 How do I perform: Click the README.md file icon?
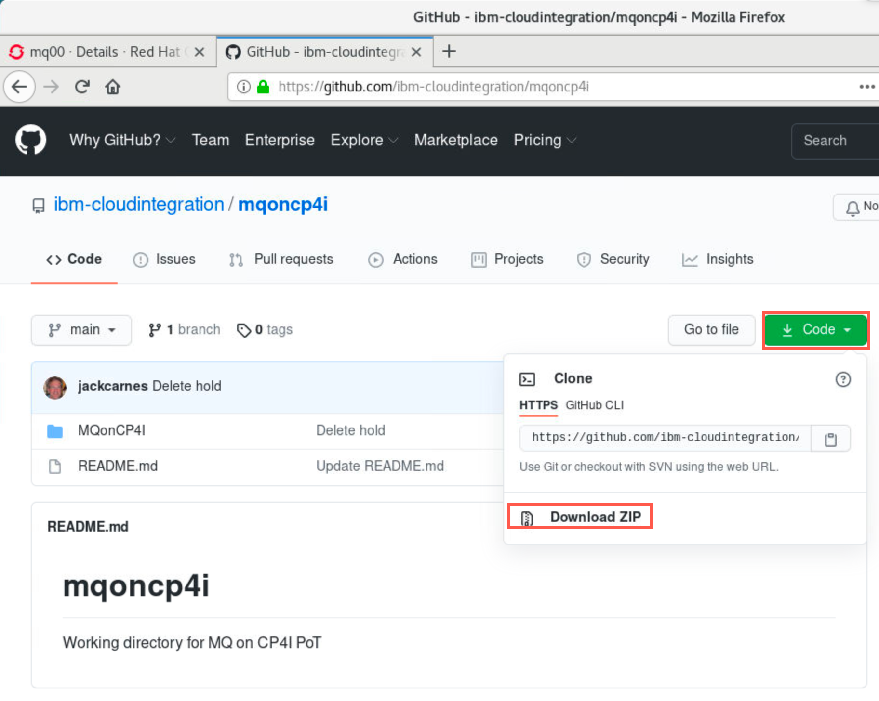(x=55, y=467)
